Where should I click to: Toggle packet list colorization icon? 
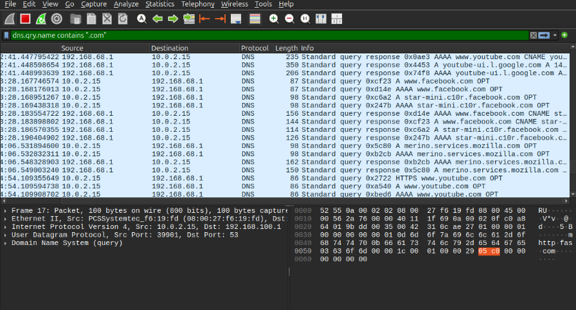point(255,19)
